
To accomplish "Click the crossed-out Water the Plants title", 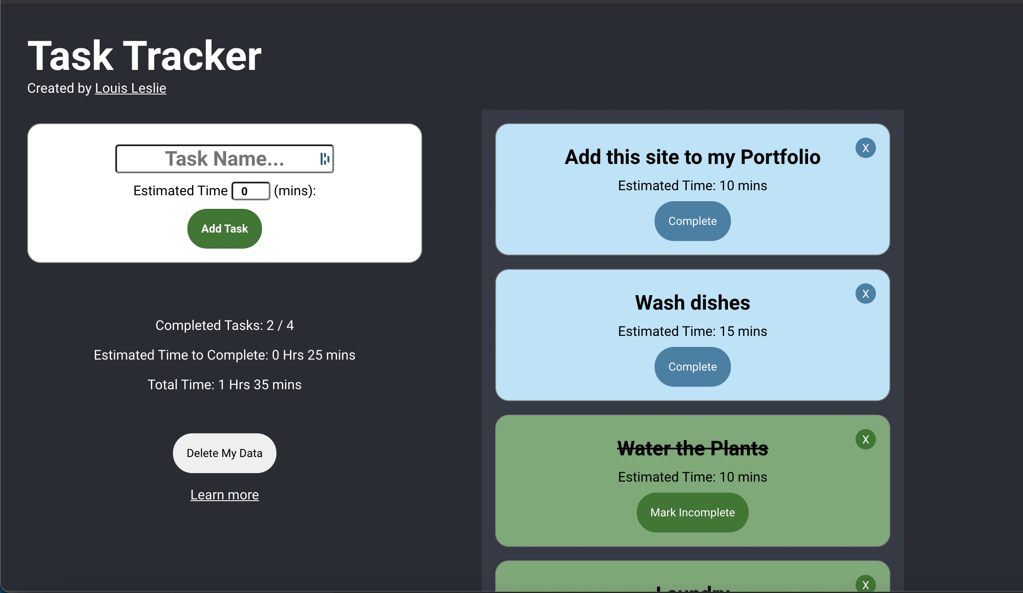I will click(x=692, y=449).
